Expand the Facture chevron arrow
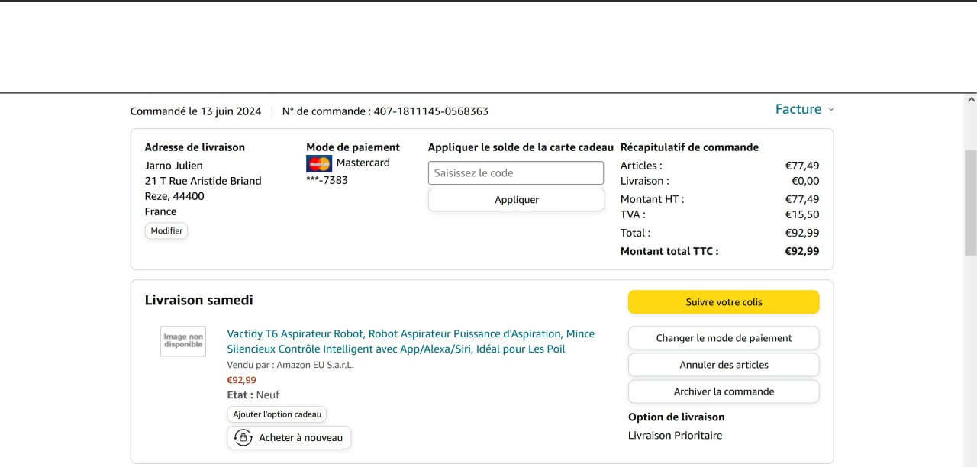Viewport: 977px width, 467px height. 831,110
